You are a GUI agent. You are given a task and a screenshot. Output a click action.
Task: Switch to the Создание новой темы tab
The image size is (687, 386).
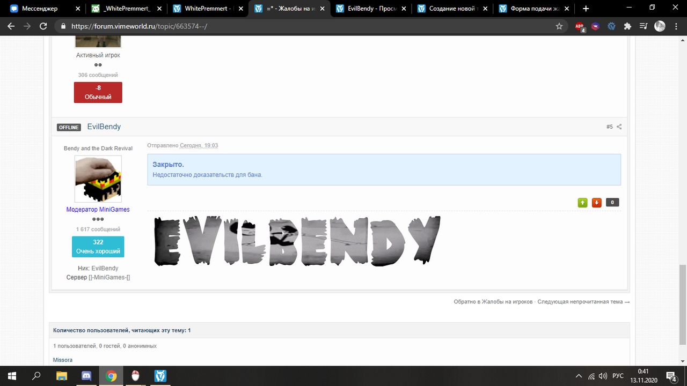coord(452,9)
